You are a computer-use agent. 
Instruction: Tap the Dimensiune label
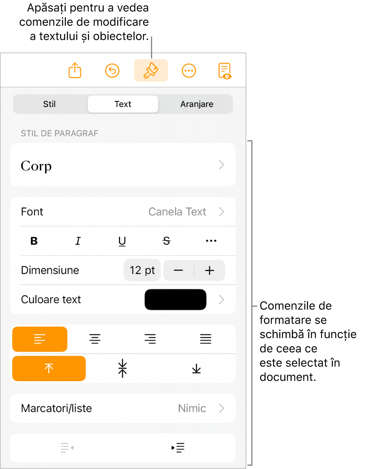(x=50, y=270)
